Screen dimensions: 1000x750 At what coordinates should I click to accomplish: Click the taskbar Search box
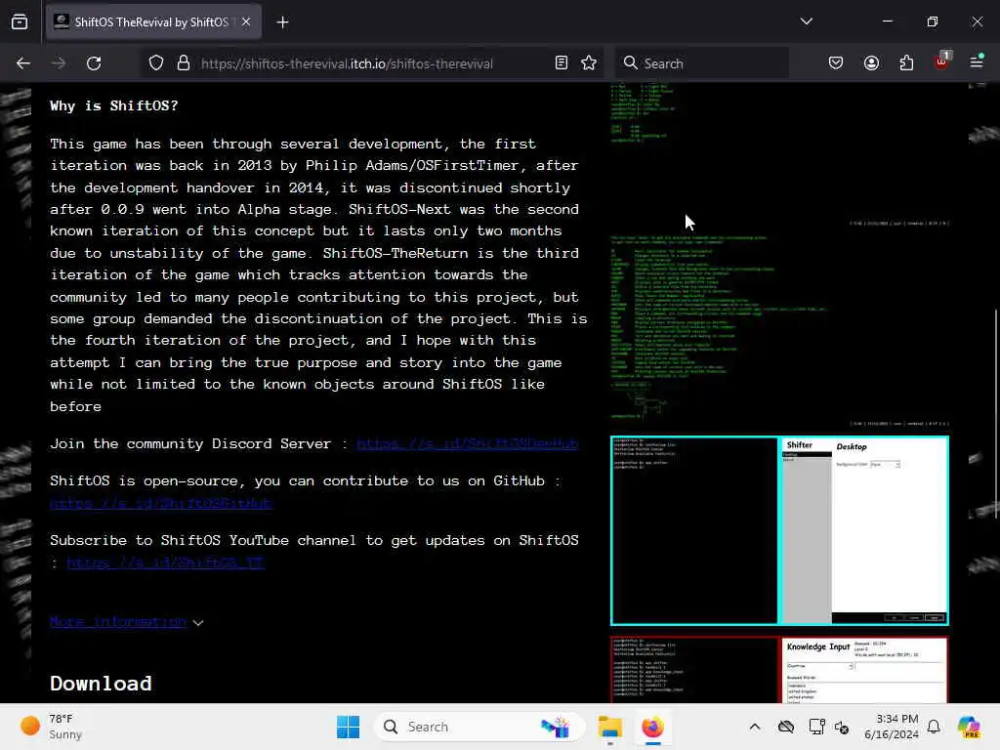pos(479,727)
